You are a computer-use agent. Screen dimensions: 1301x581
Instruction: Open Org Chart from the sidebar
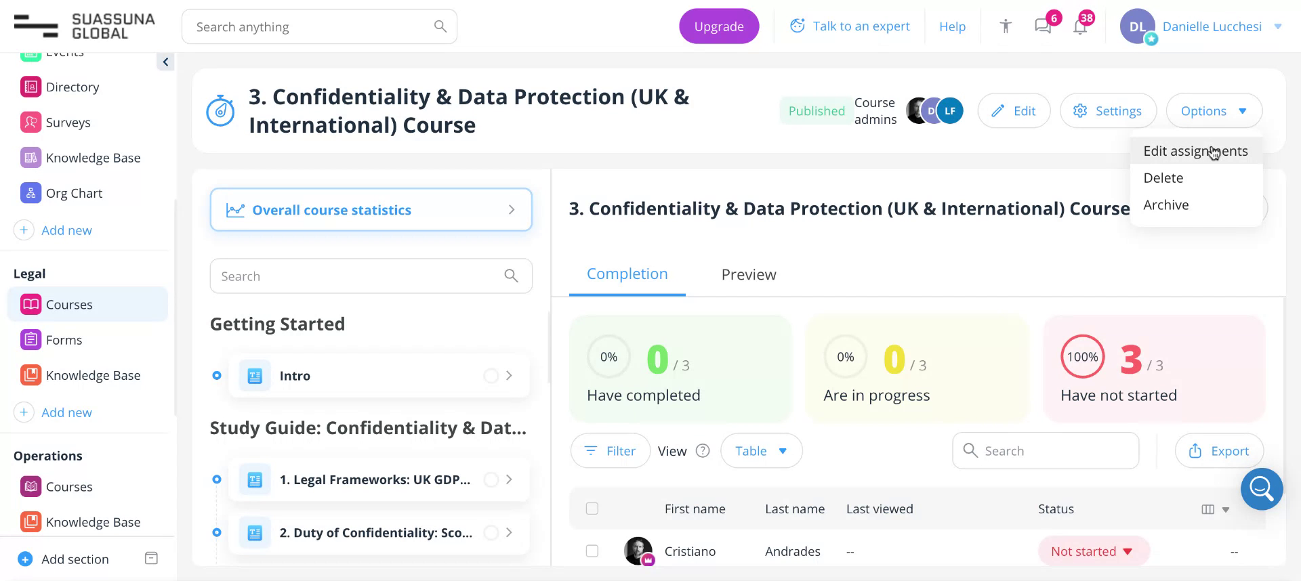[74, 193]
